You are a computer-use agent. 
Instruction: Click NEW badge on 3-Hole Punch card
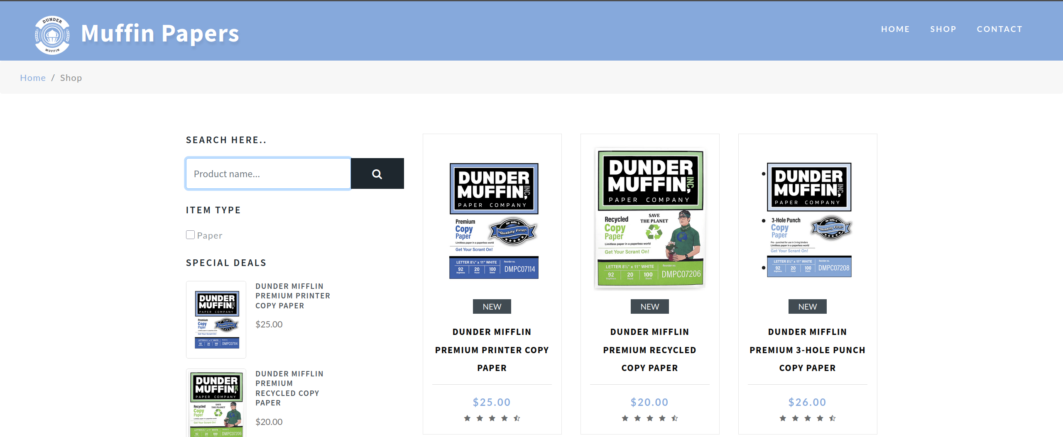(x=808, y=307)
